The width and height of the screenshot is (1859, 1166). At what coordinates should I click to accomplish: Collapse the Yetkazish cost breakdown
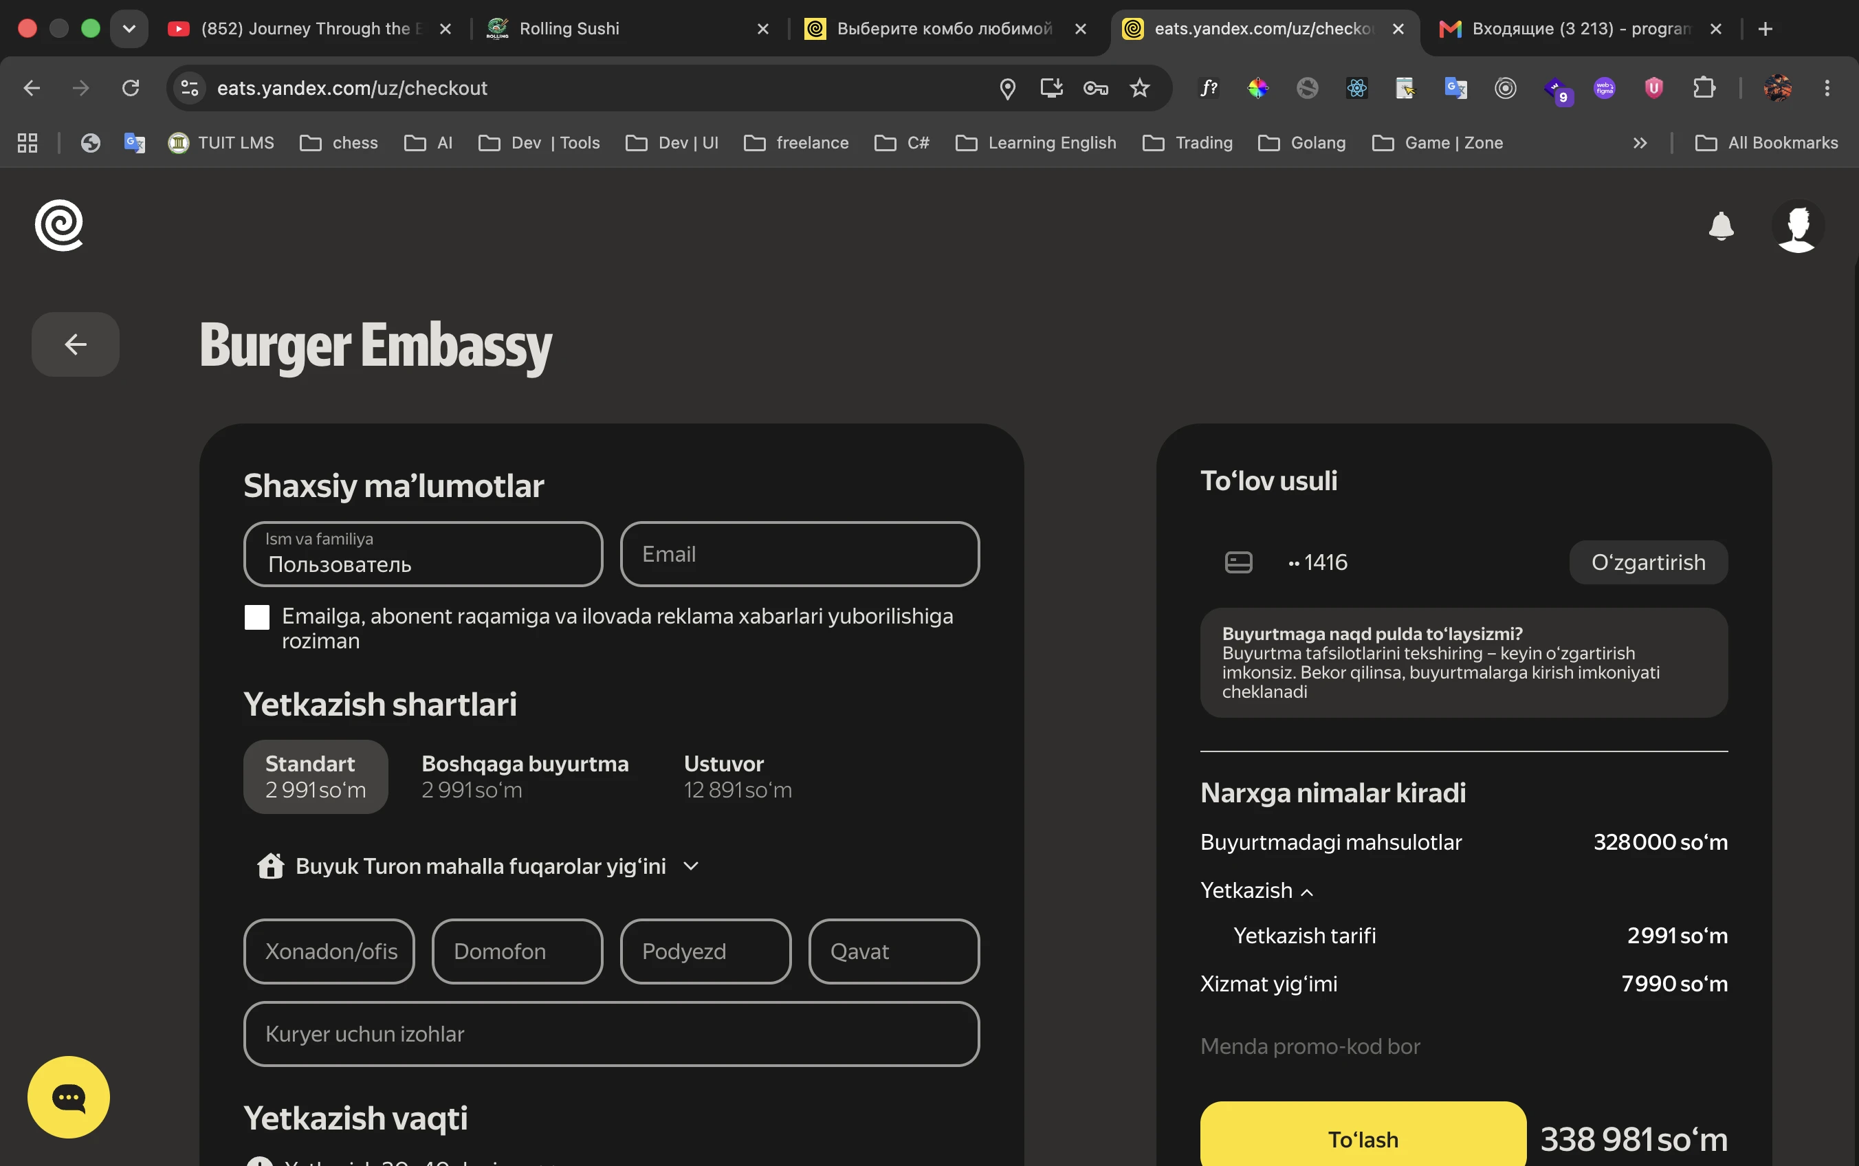coord(1257,891)
